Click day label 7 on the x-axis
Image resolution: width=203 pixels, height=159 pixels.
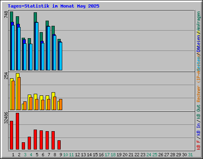point(49,155)
